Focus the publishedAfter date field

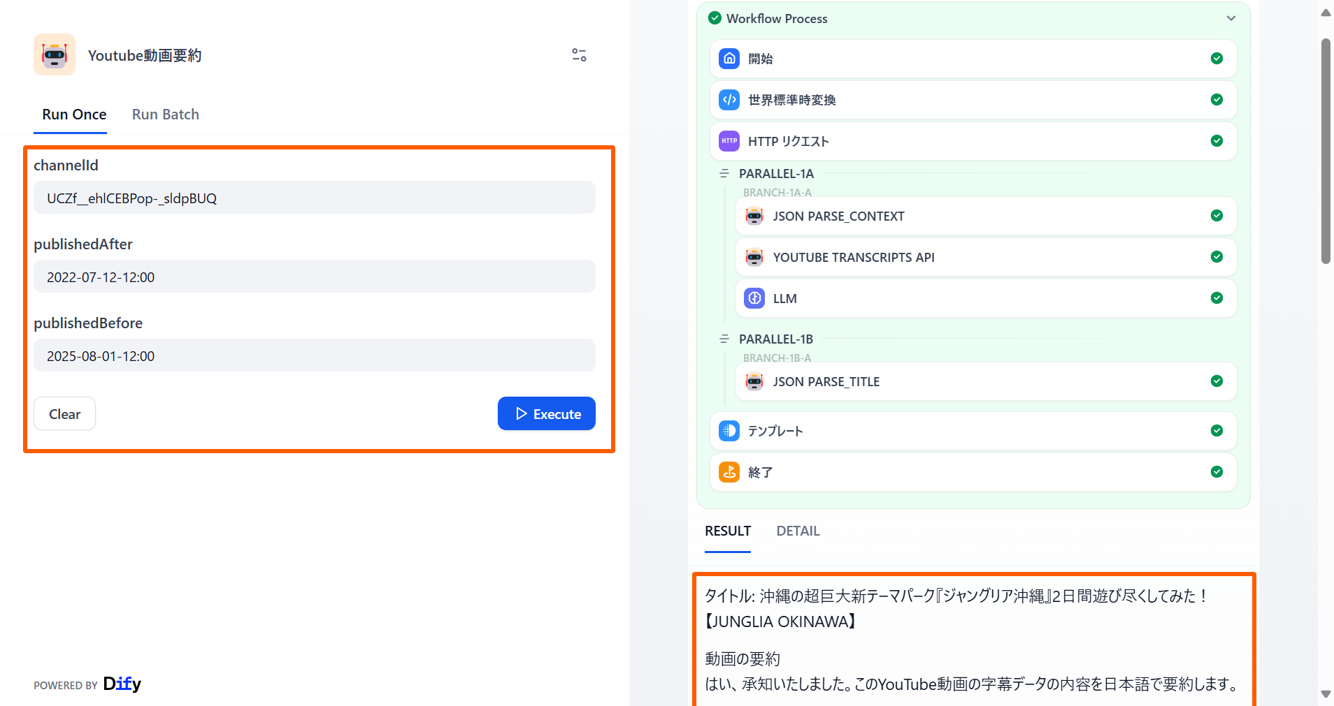click(x=315, y=277)
